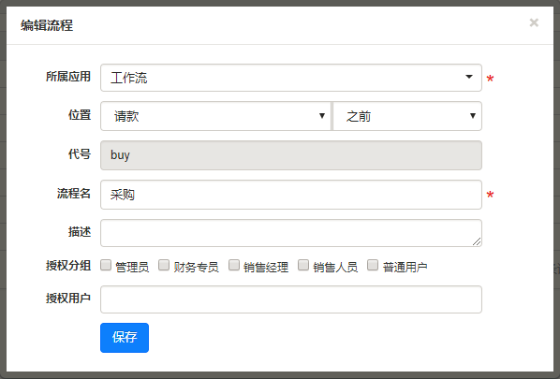
Task: Expand the 之前 placement dropdown
Action: (x=407, y=116)
